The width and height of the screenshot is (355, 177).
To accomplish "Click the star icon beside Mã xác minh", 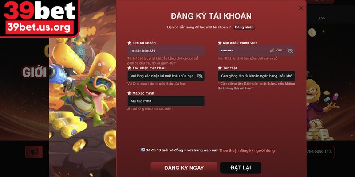I will [129, 93].
